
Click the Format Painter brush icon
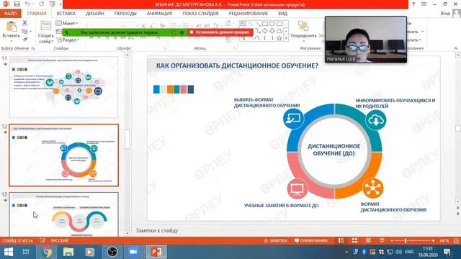[x=25, y=39]
